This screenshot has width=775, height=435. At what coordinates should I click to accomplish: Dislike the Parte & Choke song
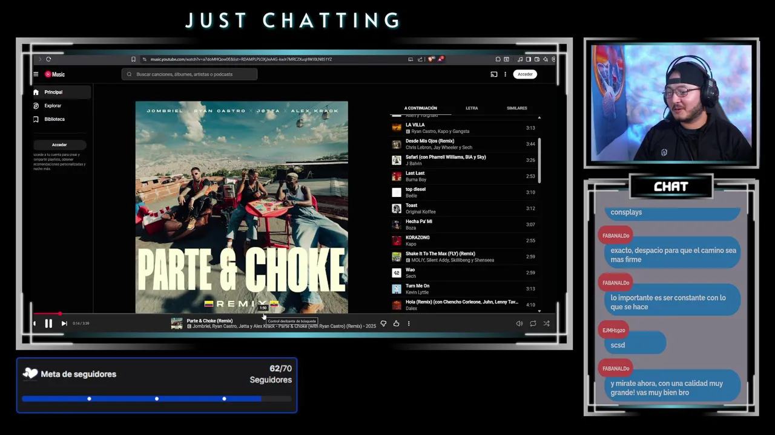pyautogui.click(x=383, y=323)
